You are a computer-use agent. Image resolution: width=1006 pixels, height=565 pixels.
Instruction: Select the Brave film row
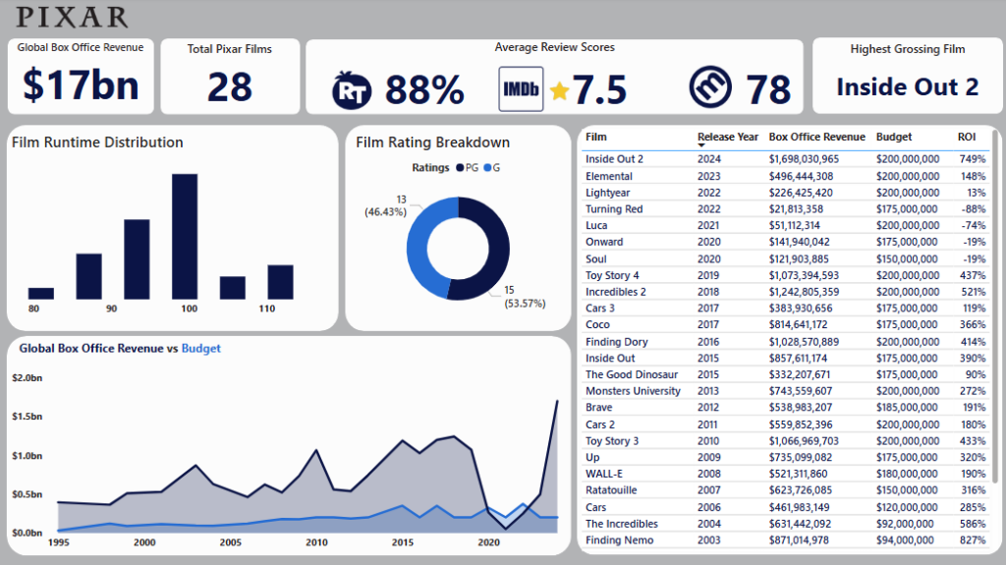tap(785, 408)
